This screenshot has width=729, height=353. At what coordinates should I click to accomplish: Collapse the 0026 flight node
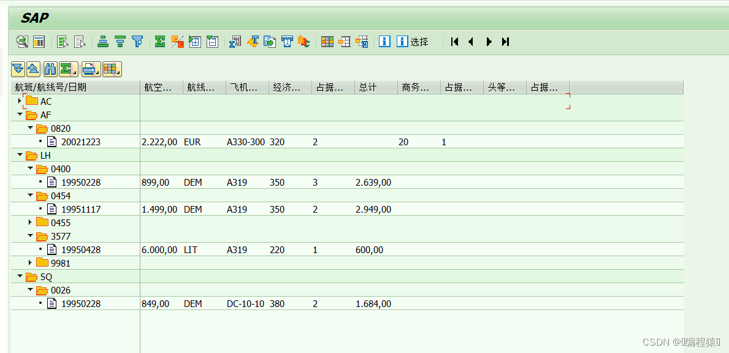coord(30,289)
